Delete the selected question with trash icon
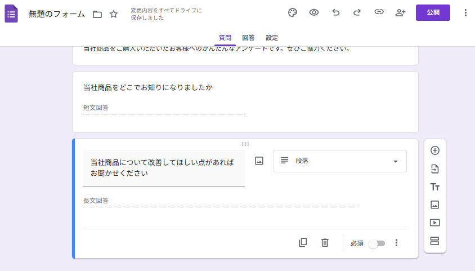 325,243
